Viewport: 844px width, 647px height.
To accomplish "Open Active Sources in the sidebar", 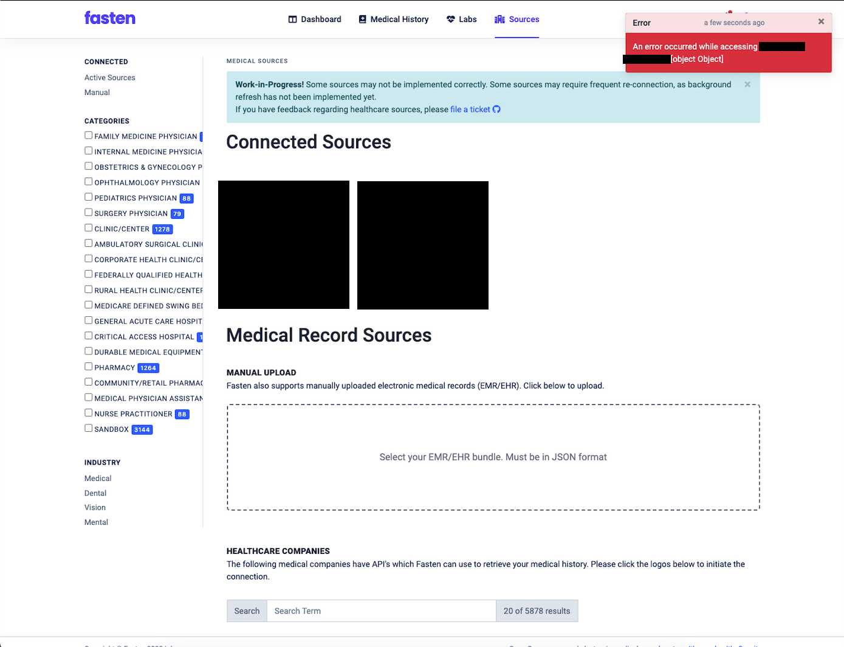I will click(x=110, y=77).
